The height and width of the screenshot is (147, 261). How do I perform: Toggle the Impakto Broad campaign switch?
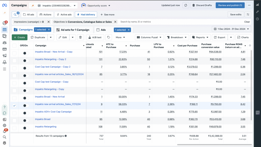pos(26,121)
